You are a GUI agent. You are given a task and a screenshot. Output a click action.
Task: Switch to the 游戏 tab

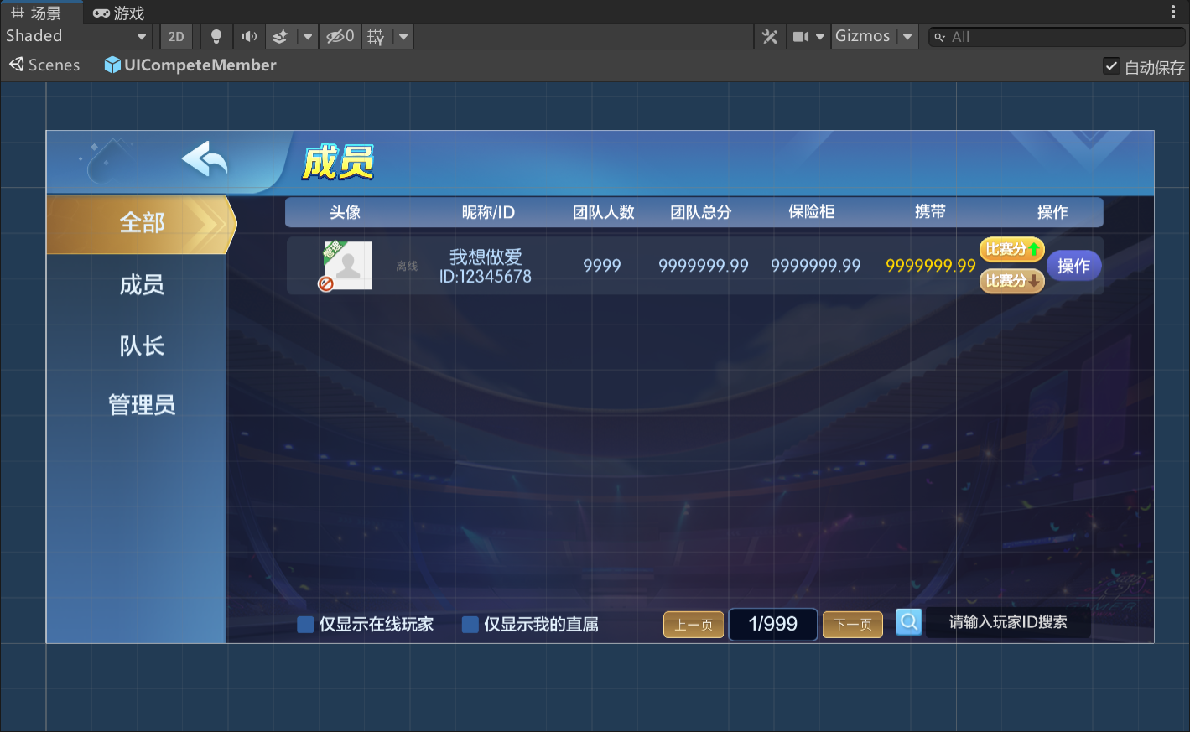point(119,13)
